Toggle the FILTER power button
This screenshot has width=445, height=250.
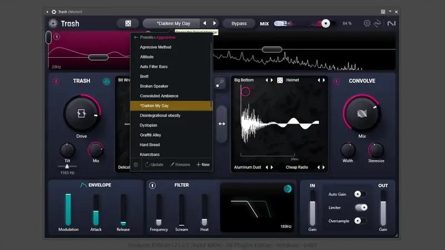(152, 186)
